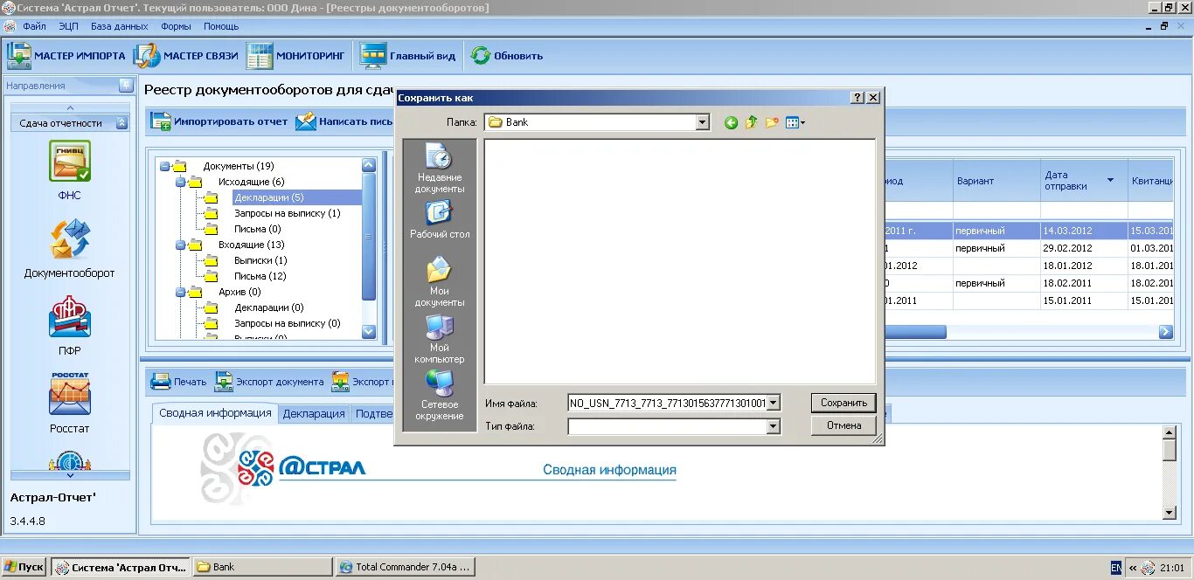This screenshot has height=580, width=1194.
Task: Open the Views menu icon in dialog
Action: (795, 123)
